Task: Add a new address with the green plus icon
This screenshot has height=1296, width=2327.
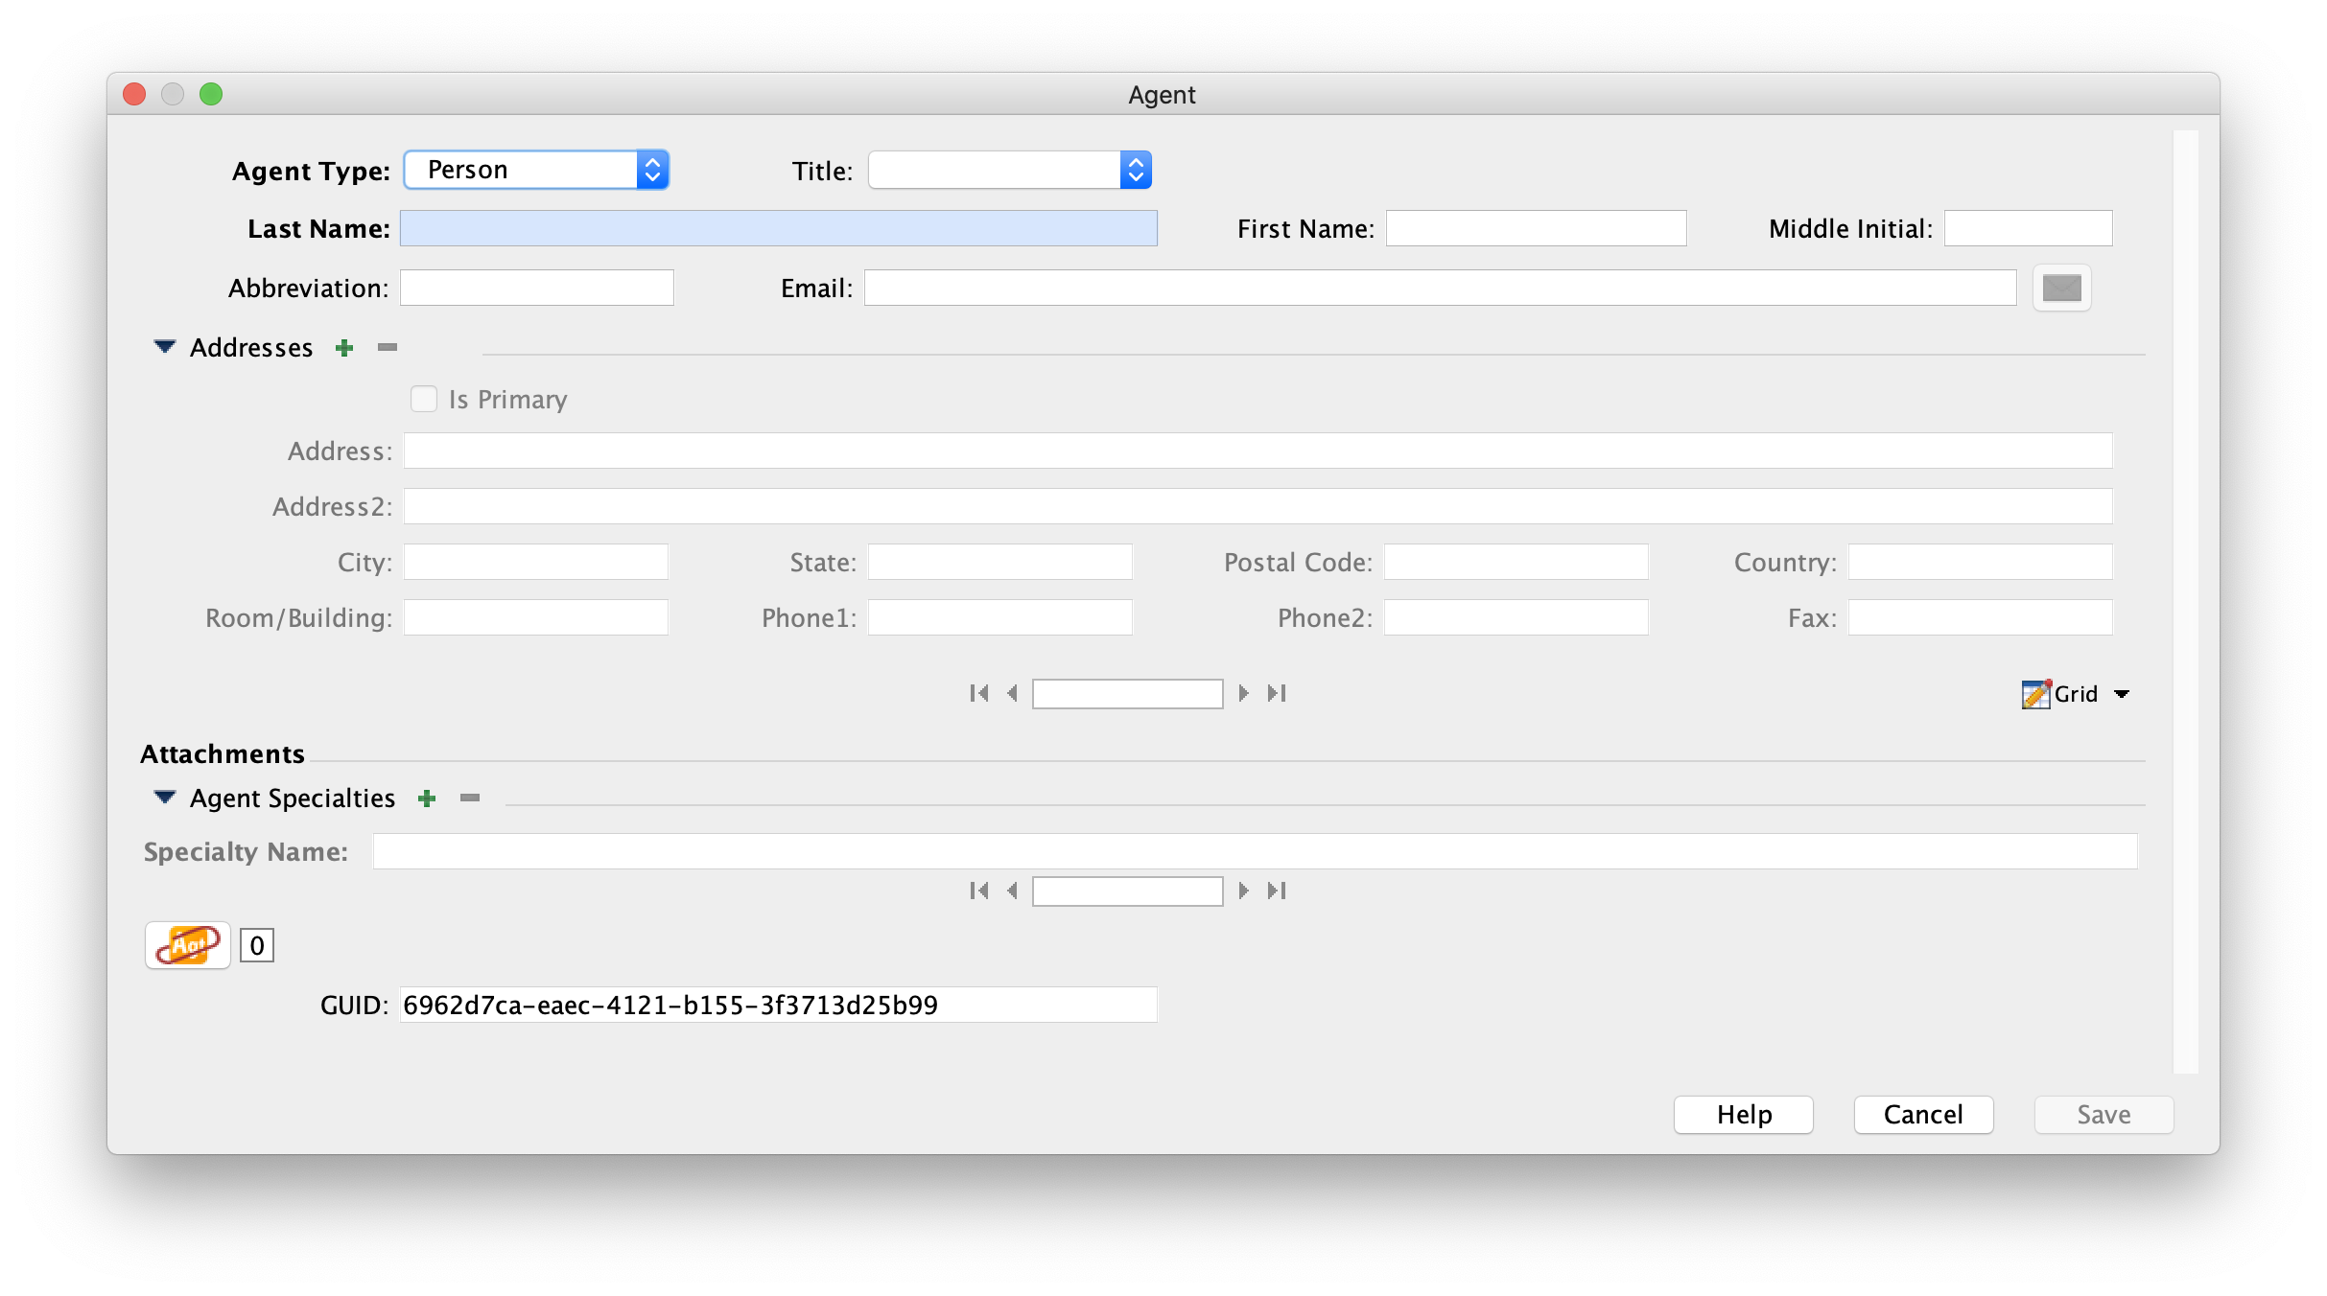Action: 344,348
